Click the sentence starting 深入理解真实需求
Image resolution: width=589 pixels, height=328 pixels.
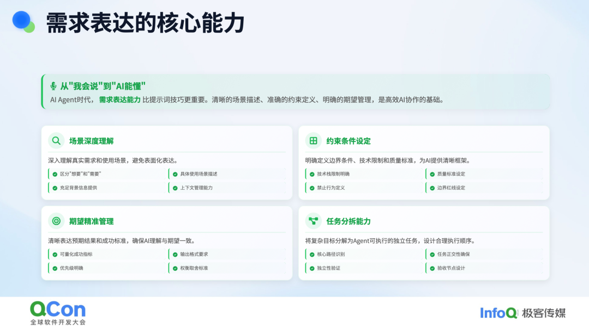click(x=113, y=160)
